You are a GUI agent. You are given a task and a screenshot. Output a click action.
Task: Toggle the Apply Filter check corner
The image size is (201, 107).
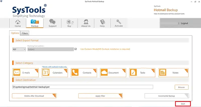121,95
